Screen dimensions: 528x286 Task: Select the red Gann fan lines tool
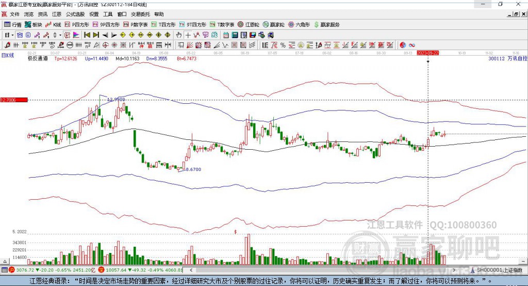190,45
